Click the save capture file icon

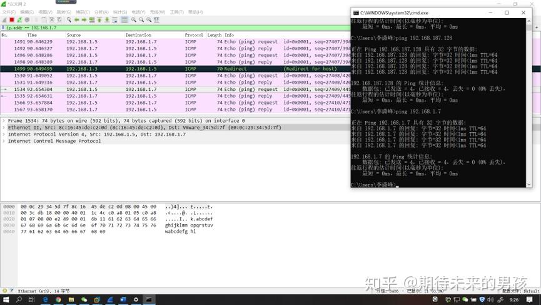pyautogui.click(x=44, y=19)
